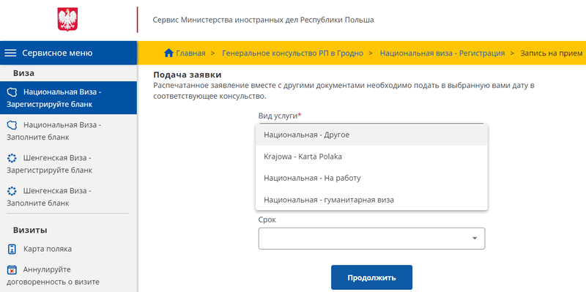Open Шенгенская Виза - Заполните бланк menu item

tap(68, 197)
